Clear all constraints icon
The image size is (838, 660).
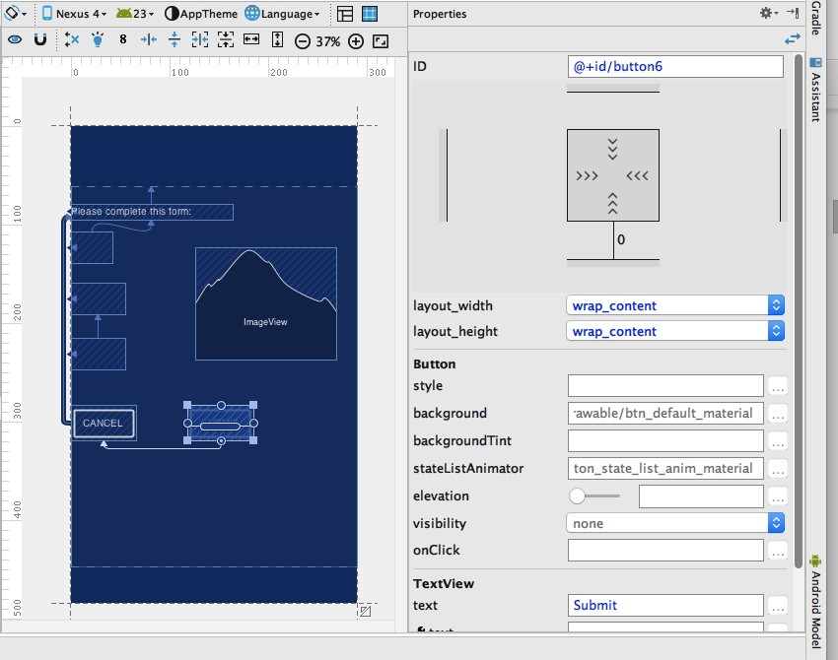coord(72,39)
